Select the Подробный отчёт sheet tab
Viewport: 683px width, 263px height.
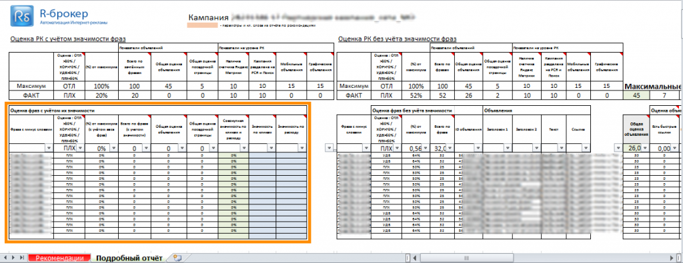pyautogui.click(x=129, y=258)
